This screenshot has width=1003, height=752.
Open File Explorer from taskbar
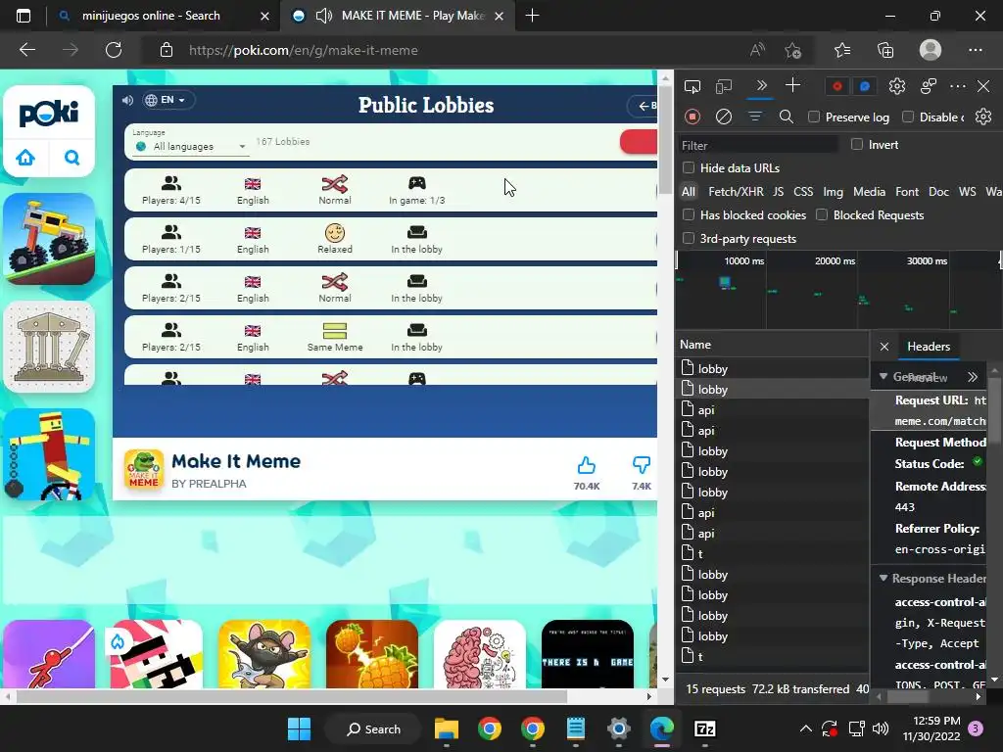(446, 728)
